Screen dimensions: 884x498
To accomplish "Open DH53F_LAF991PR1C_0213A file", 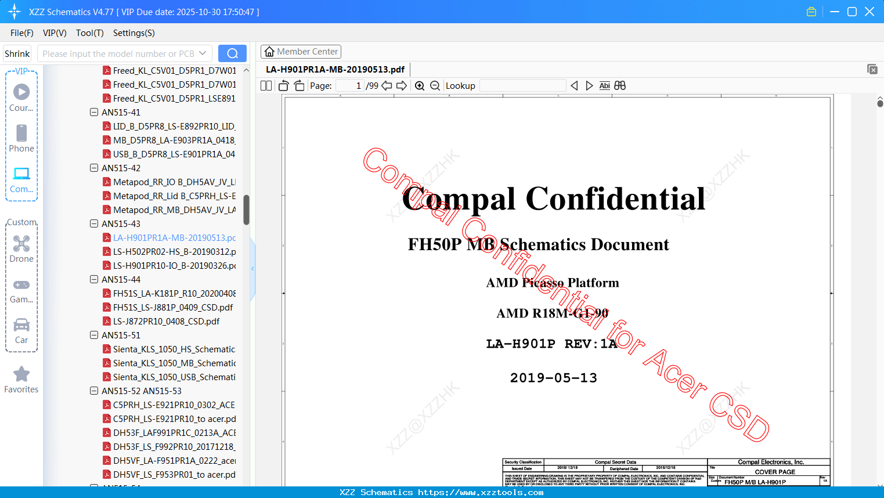I will point(175,432).
